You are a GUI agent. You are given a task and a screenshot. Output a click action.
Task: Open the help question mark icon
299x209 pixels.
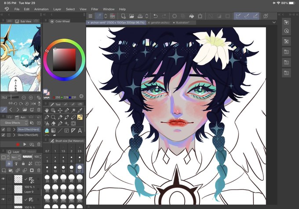click(266, 16)
